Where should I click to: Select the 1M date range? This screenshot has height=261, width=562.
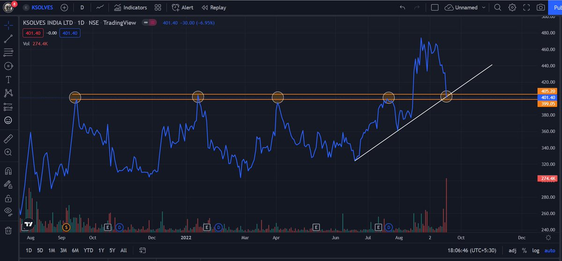pos(52,251)
